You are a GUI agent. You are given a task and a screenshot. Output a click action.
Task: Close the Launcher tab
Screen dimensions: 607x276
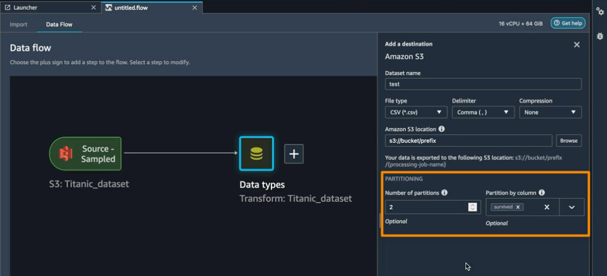pyautogui.click(x=93, y=7)
